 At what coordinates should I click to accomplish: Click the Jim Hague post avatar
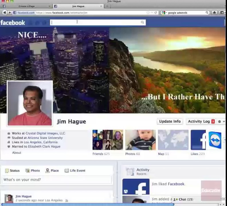[9, 199]
